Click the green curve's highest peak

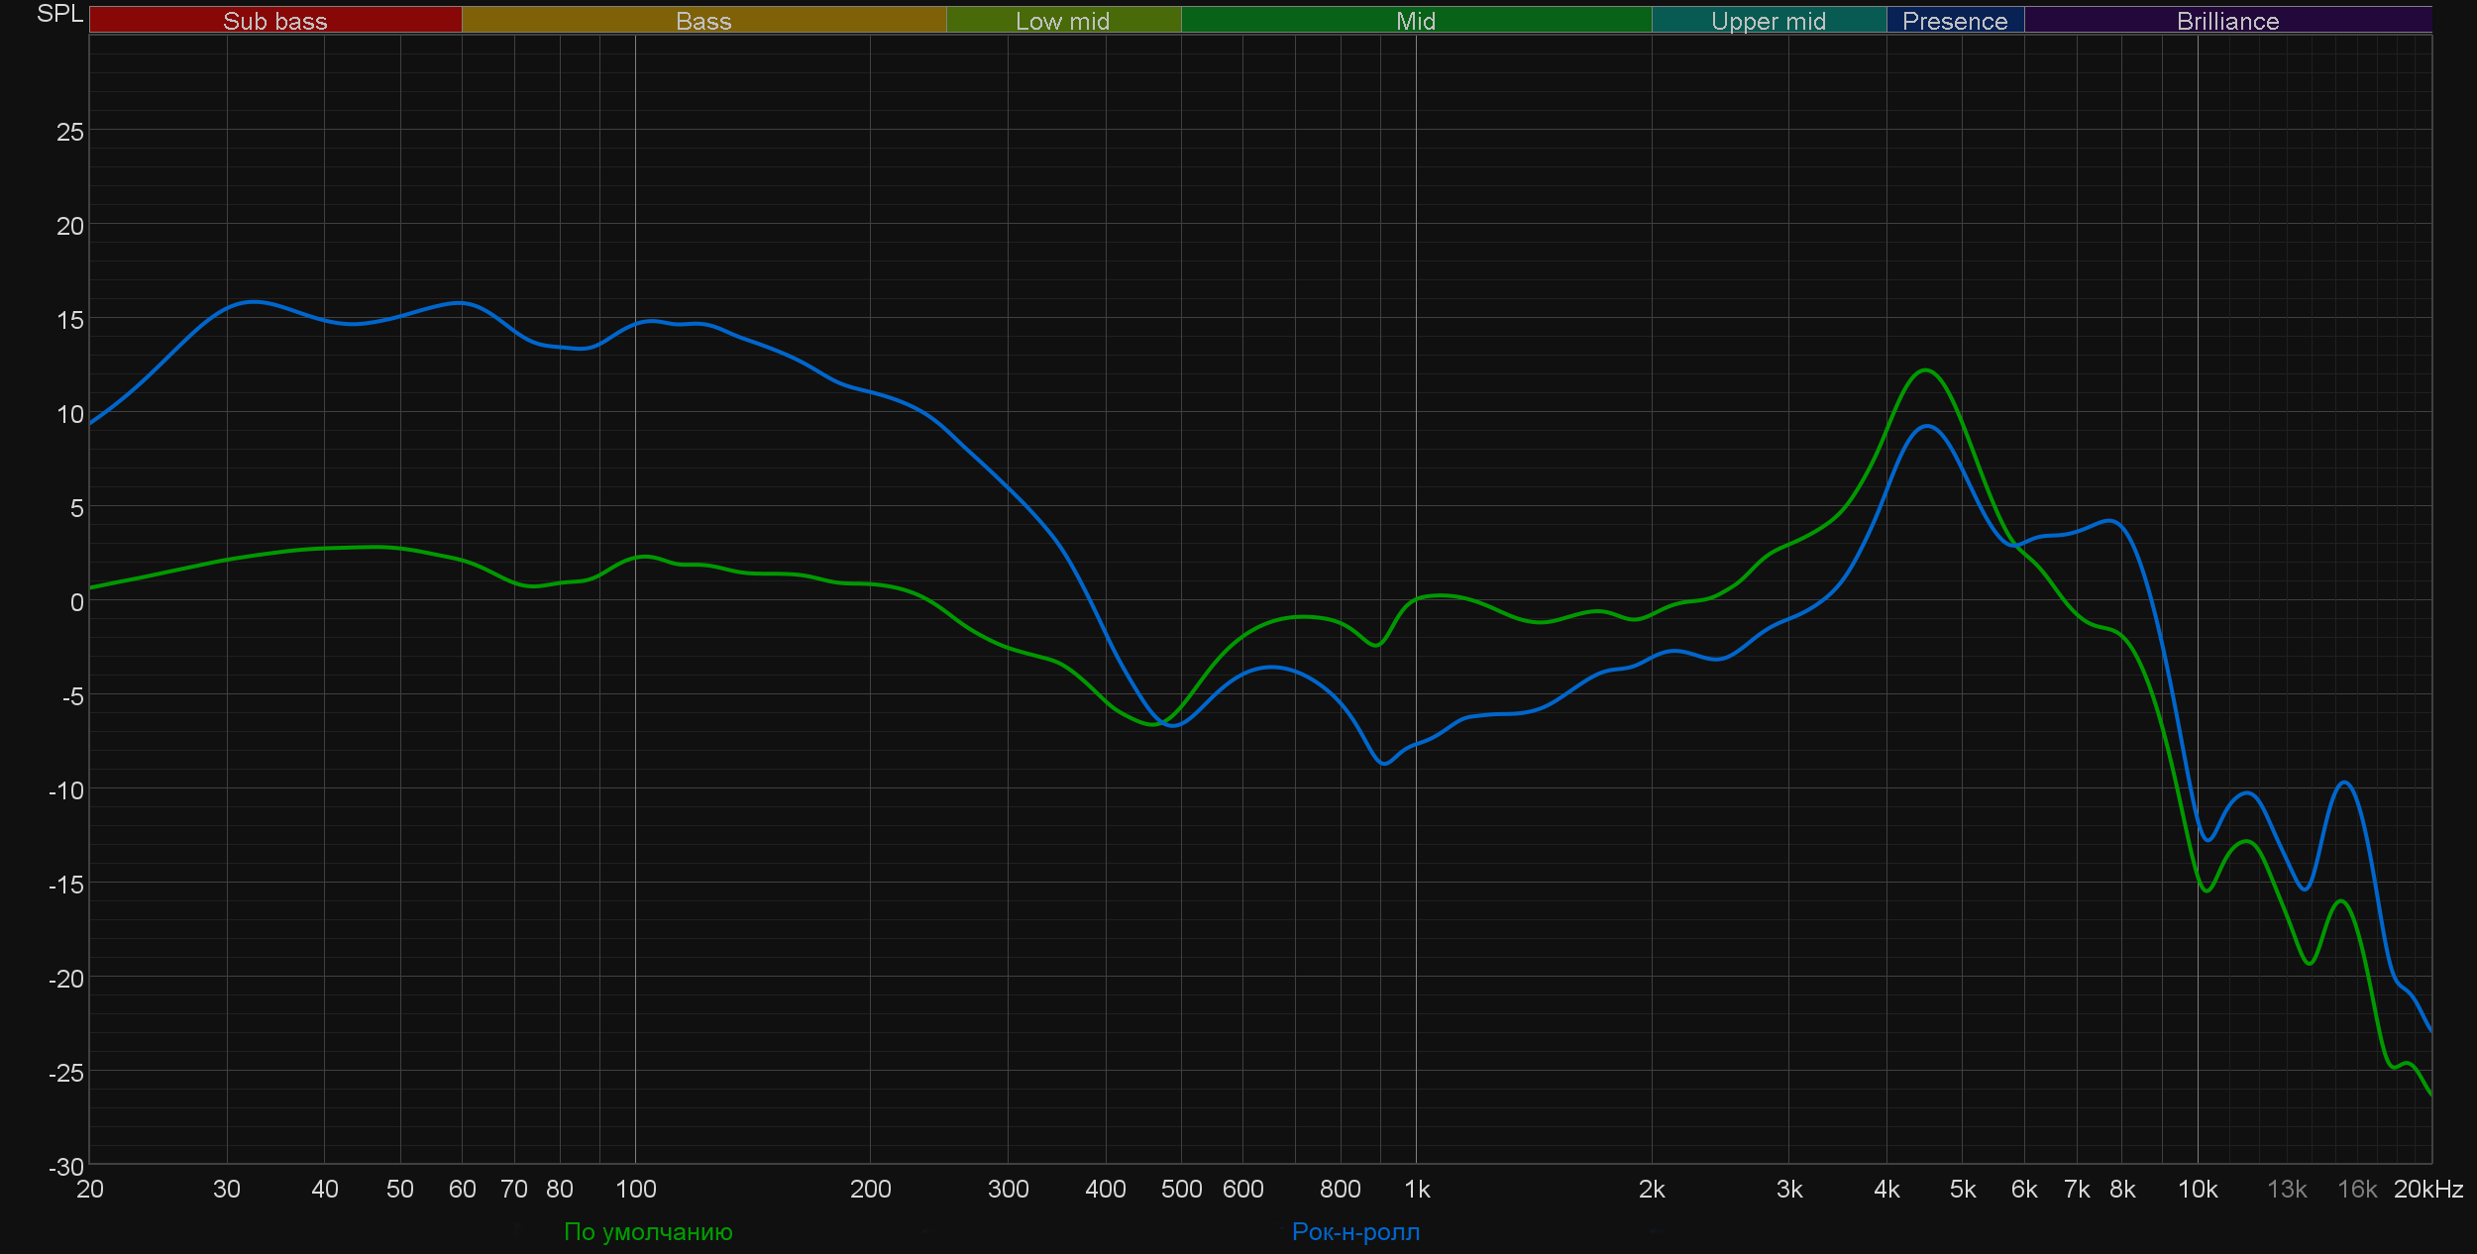click(x=1924, y=370)
